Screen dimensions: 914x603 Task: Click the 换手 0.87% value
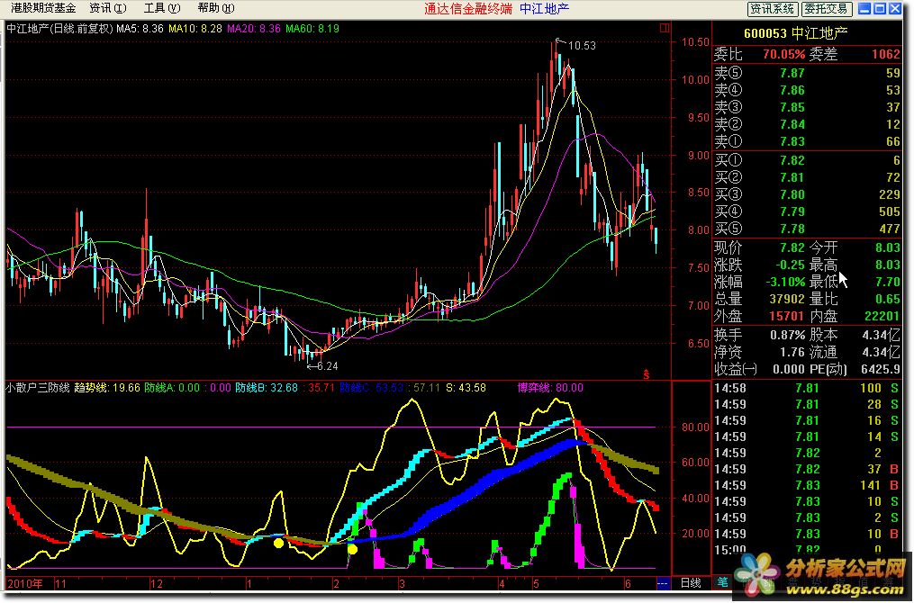coord(788,336)
